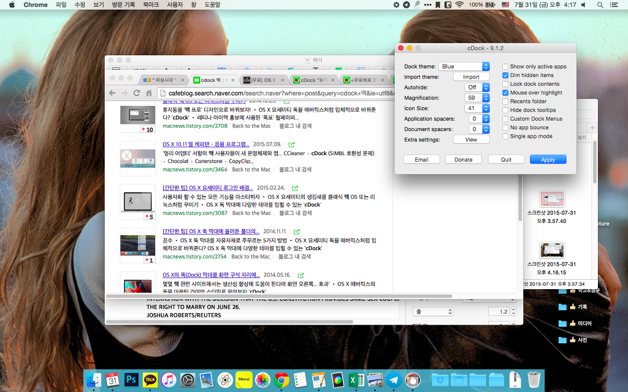Open the Magnification value dropdown
The width and height of the screenshot is (628, 392).
click(476, 97)
